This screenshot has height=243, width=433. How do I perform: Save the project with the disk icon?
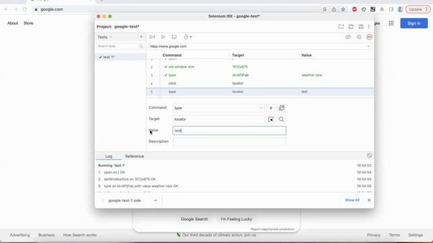[361, 26]
